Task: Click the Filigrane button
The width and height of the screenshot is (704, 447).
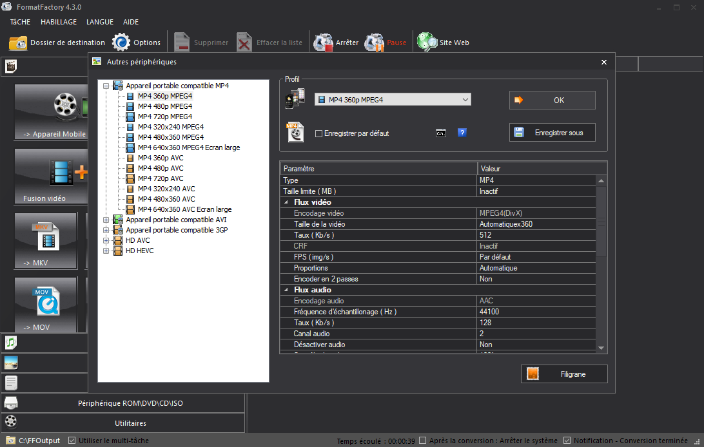Action: click(564, 374)
